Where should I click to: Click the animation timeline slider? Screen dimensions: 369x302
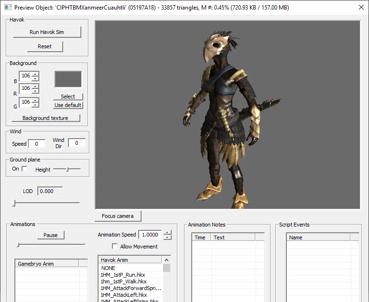tap(51, 245)
